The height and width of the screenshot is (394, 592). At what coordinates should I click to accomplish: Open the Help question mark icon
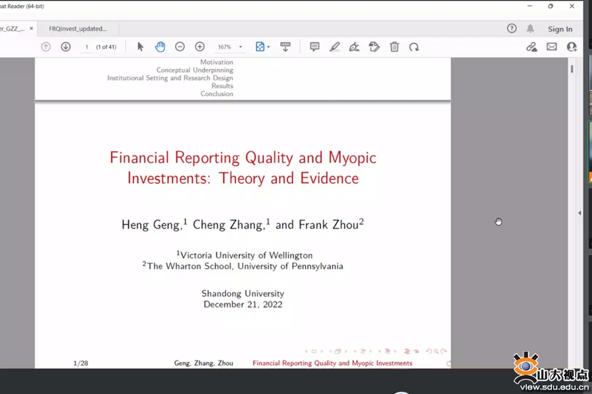tap(512, 28)
